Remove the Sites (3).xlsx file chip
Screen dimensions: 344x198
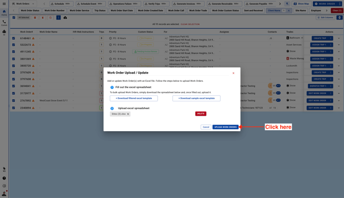pos(128,114)
